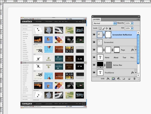Click flame website thumbnail in creattica grid
This screenshot has height=114, width=151.
[38, 40]
